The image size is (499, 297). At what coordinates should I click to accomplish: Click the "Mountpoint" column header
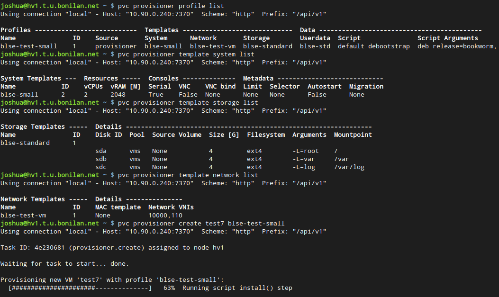coord(353,135)
